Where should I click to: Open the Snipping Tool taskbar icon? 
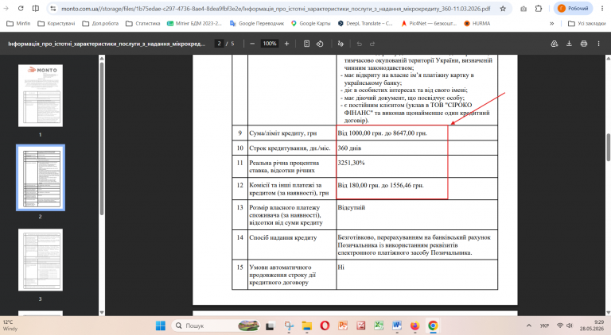pyautogui.click(x=289, y=325)
